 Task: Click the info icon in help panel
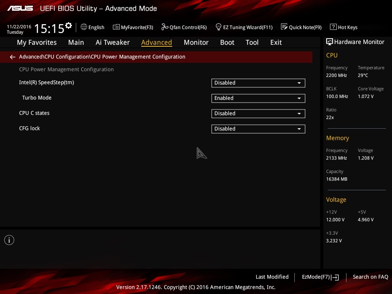pos(9,240)
